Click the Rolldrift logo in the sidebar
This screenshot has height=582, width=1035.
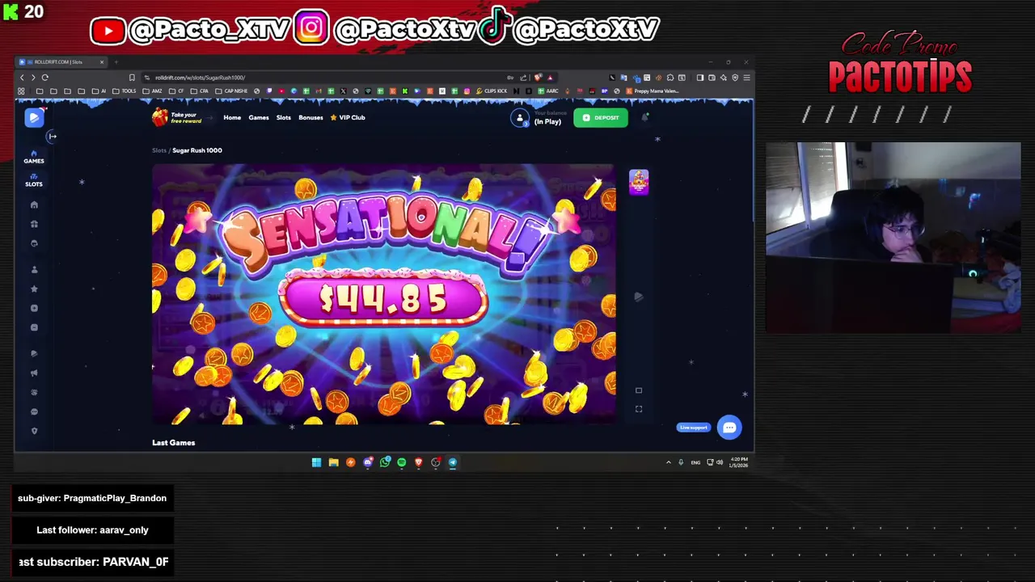click(x=34, y=118)
